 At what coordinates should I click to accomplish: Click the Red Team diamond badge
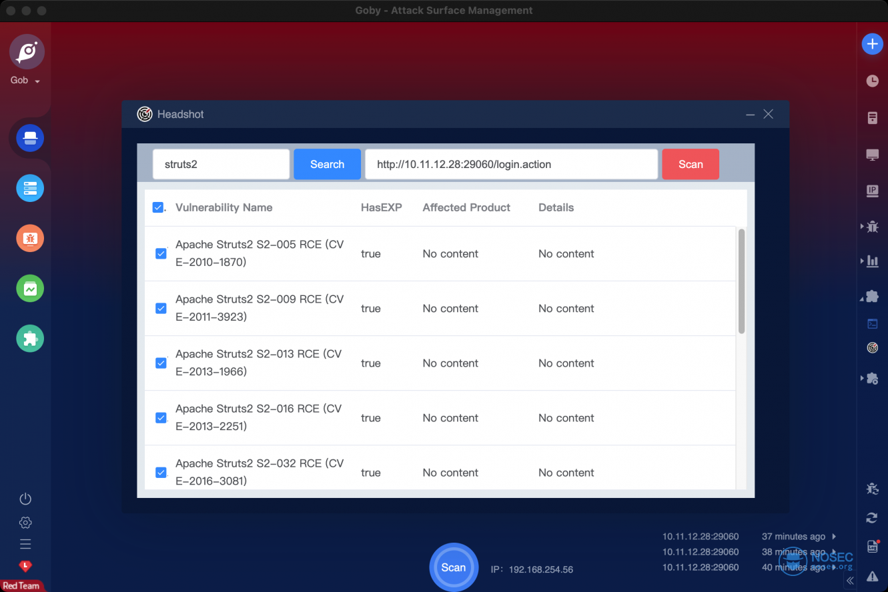pyautogui.click(x=25, y=566)
